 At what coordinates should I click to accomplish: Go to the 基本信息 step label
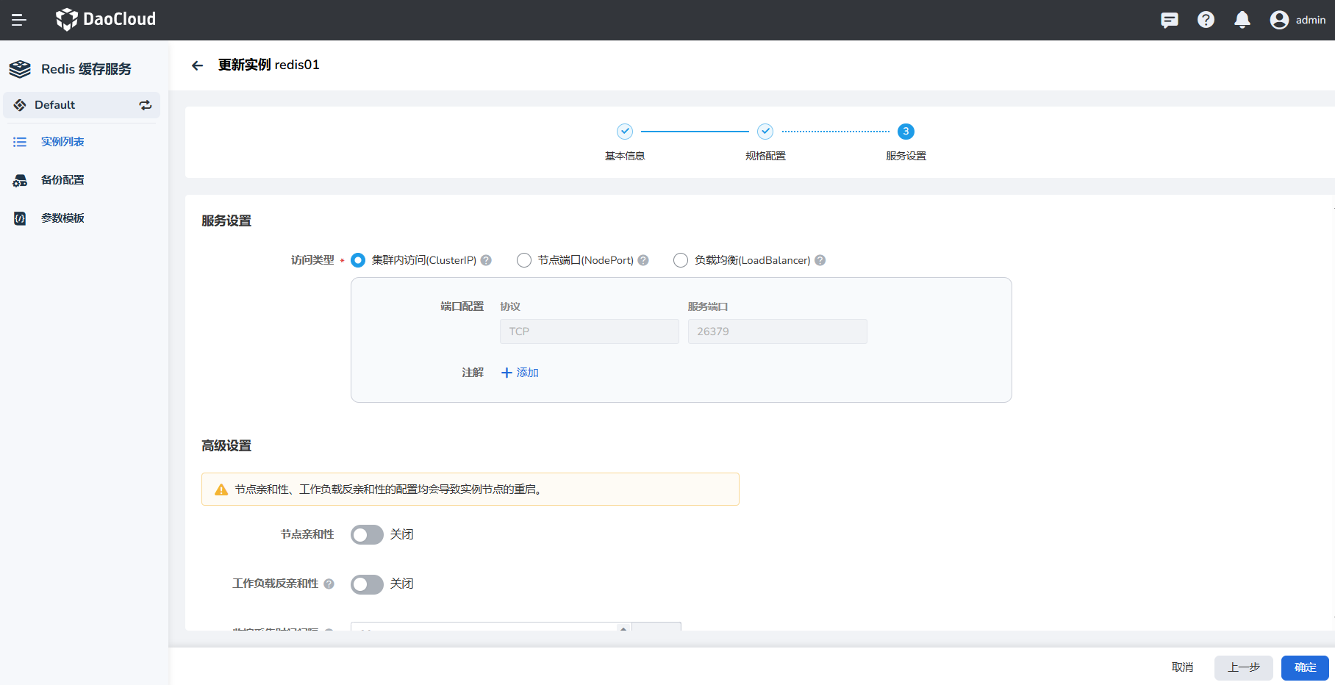[x=625, y=156]
